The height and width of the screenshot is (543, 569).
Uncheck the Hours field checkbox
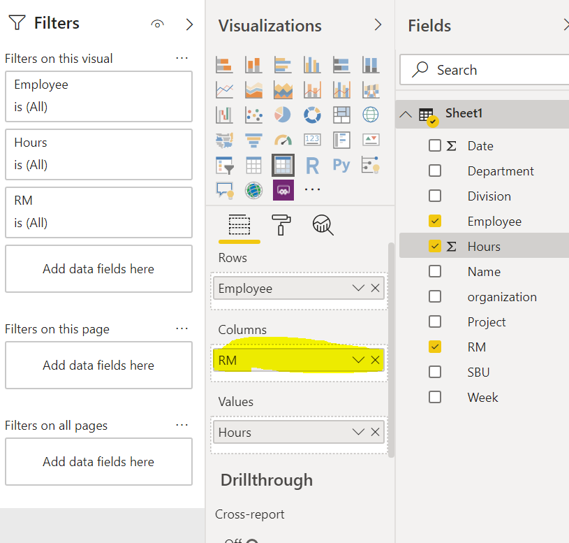[435, 246]
